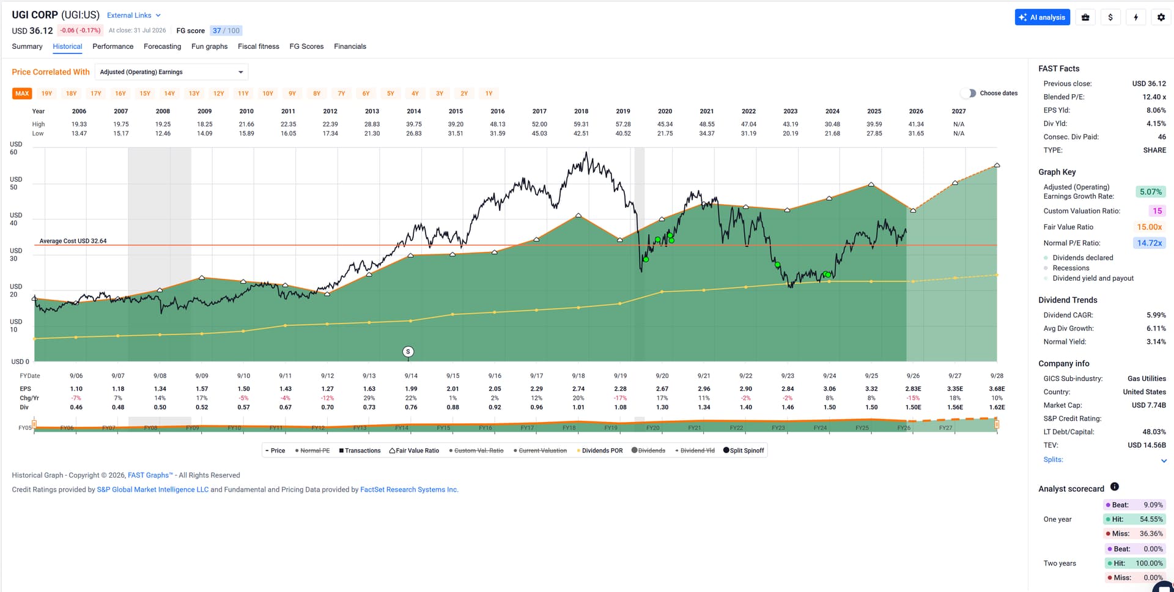Click the Market Cap USD 7.74B value

[1148, 405]
